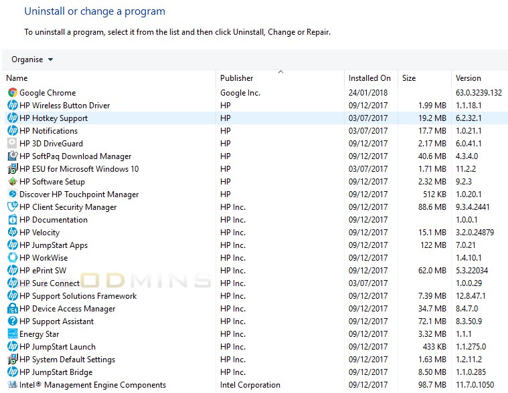Select HP Hotkey Support program name
This screenshot has height=393, width=508.
(54, 118)
